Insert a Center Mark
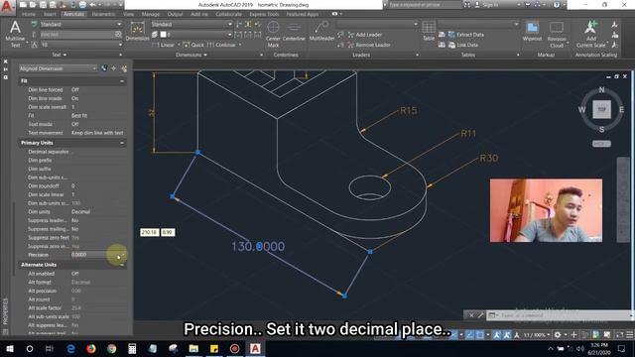This screenshot has height=357, width=635. tap(274, 34)
